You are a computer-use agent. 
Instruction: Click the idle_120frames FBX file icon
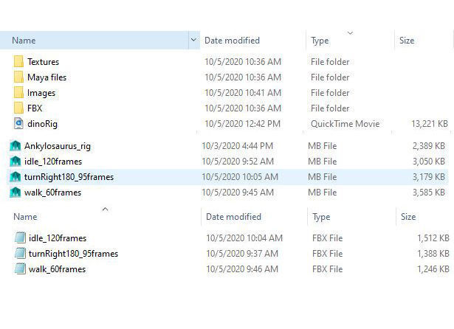[x=20, y=238]
